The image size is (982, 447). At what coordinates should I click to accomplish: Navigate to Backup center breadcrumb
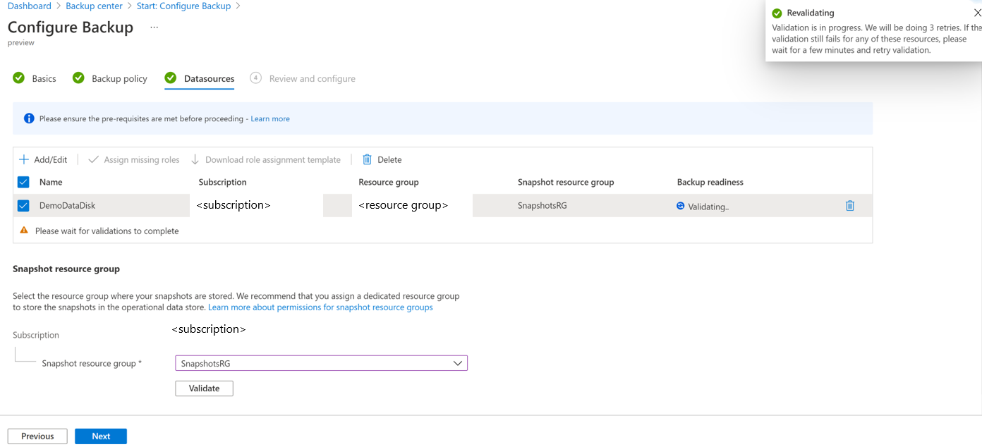pyautogui.click(x=94, y=6)
